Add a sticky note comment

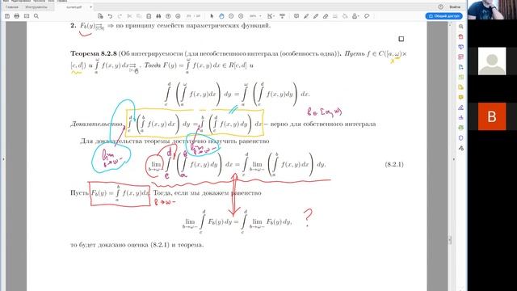(x=296, y=16)
